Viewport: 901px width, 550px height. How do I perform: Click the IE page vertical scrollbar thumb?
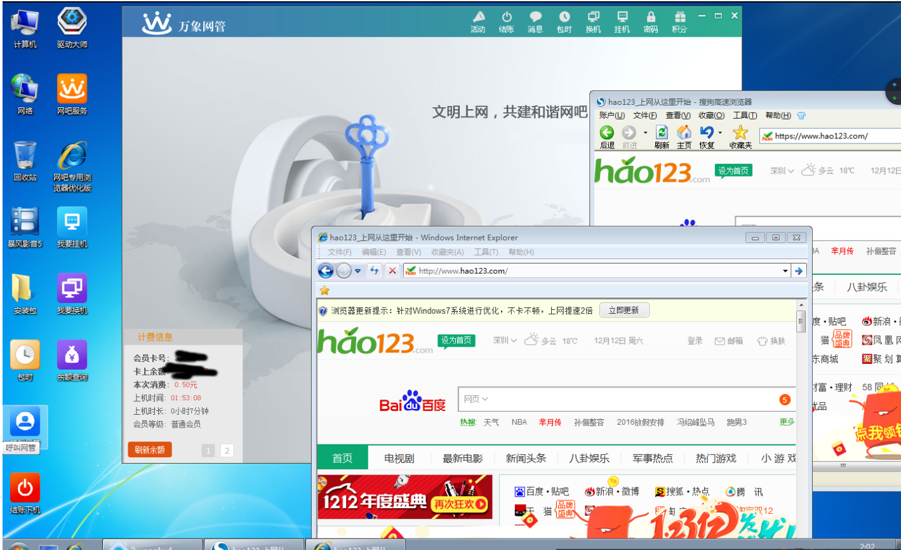coord(801,321)
